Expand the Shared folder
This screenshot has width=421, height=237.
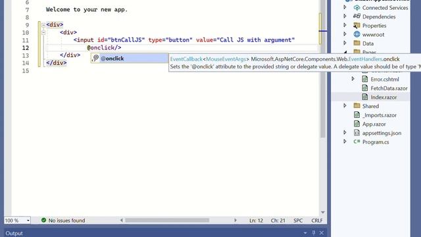(x=345, y=105)
